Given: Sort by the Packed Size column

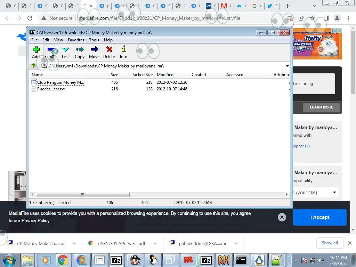Looking at the screenshot, I should (x=137, y=75).
